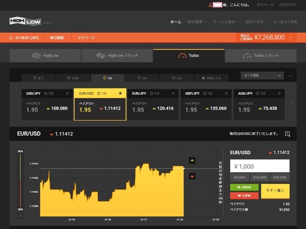
Task: Switch to the HighLow スプレッド tab
Action: tap(117, 55)
